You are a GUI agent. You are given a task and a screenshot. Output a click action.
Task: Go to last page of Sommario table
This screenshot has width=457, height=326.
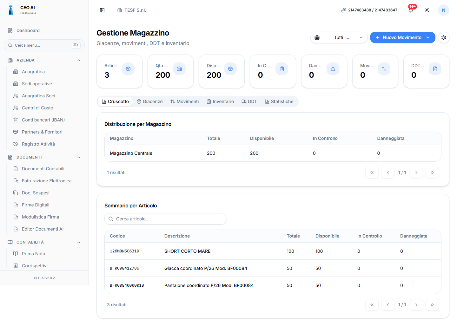(432, 305)
